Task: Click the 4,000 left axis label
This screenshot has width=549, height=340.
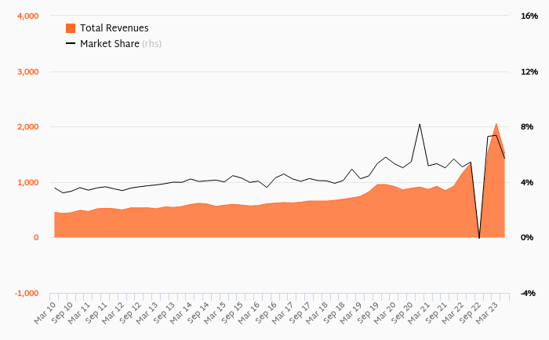Action: click(x=28, y=16)
